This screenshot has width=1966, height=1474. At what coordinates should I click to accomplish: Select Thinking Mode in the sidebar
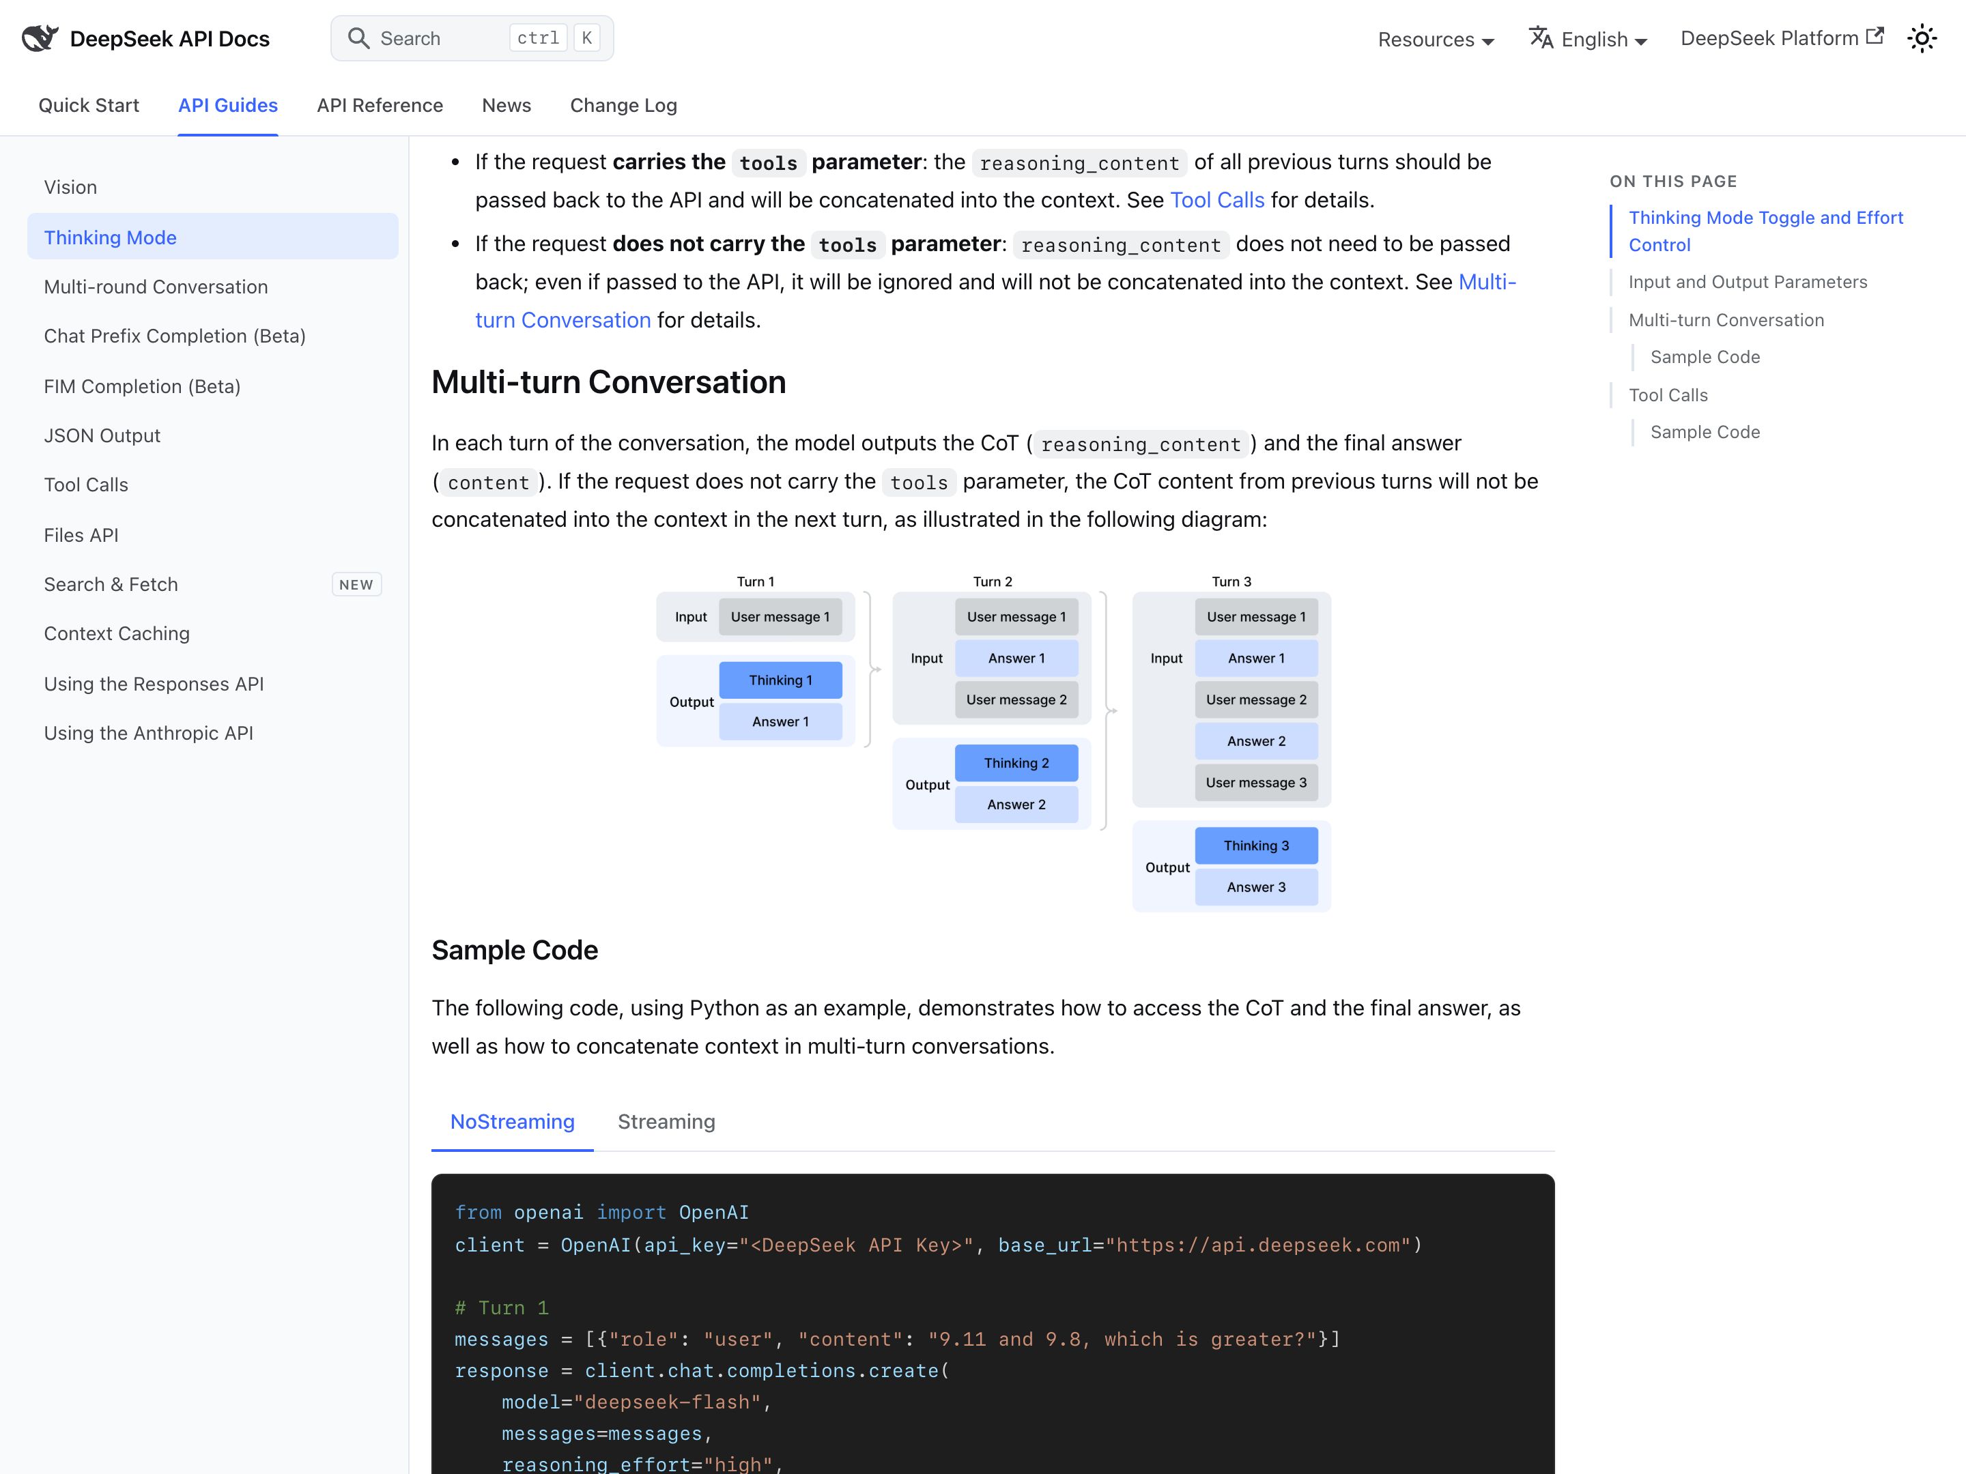[x=212, y=236]
